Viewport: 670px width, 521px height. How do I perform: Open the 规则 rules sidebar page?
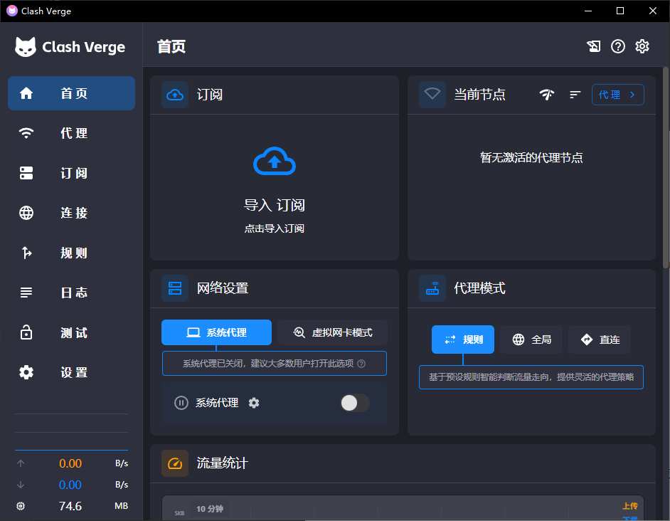(71, 253)
